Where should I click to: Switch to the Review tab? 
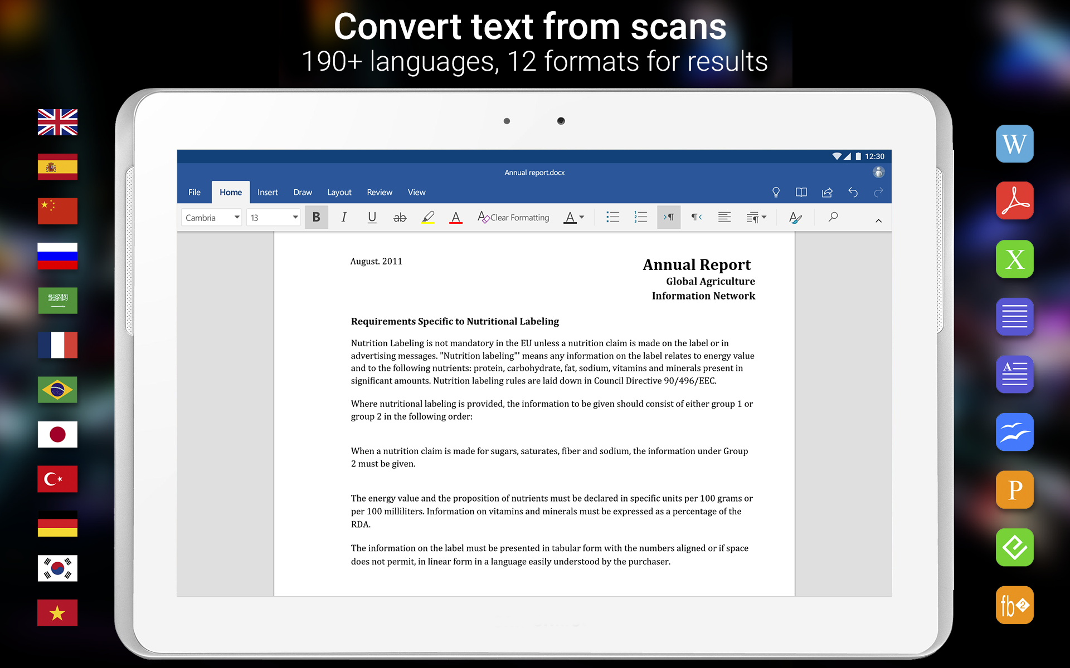(380, 192)
